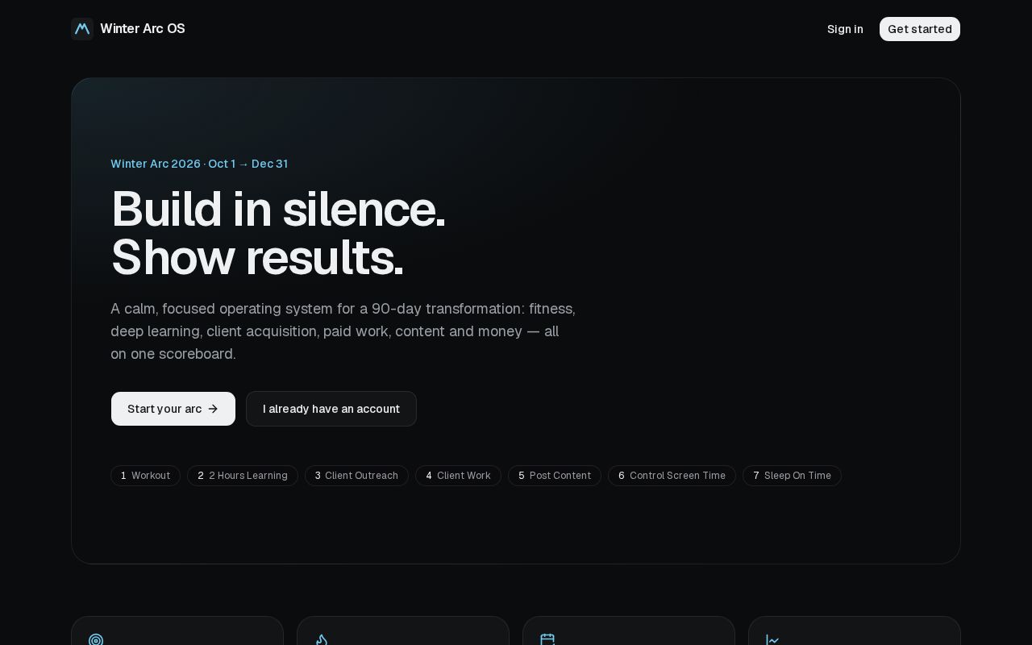Screen dimensions: 1032x645
Task: Select the Post Content chip
Action: [x=555, y=476]
